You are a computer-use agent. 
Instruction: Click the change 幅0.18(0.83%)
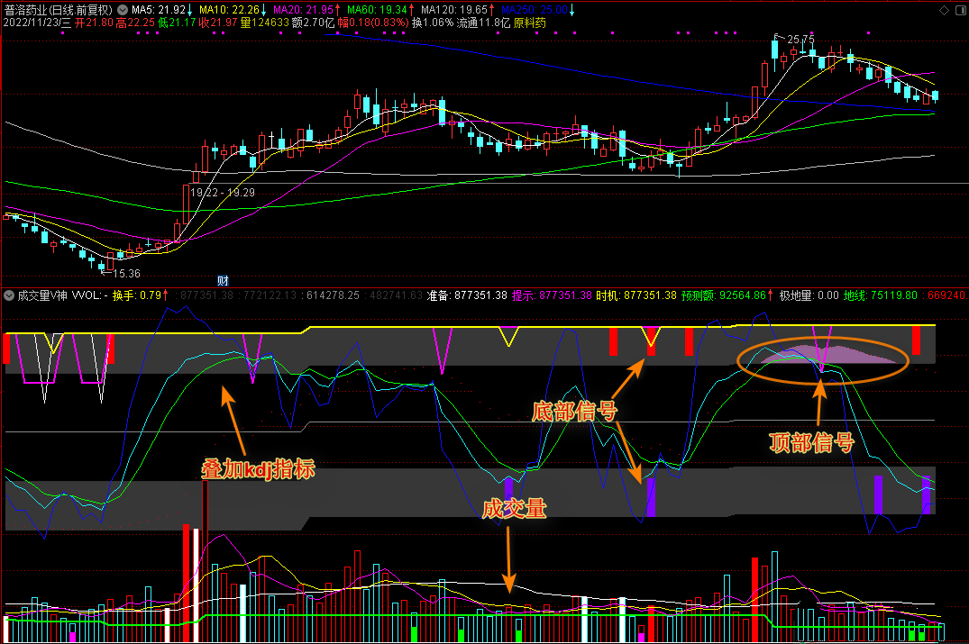[373, 23]
